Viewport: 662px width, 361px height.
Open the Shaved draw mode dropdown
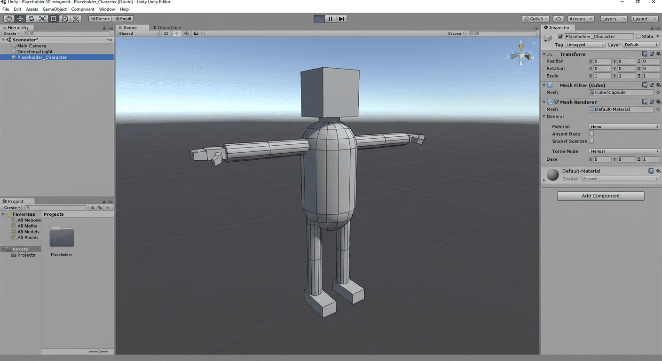point(138,33)
